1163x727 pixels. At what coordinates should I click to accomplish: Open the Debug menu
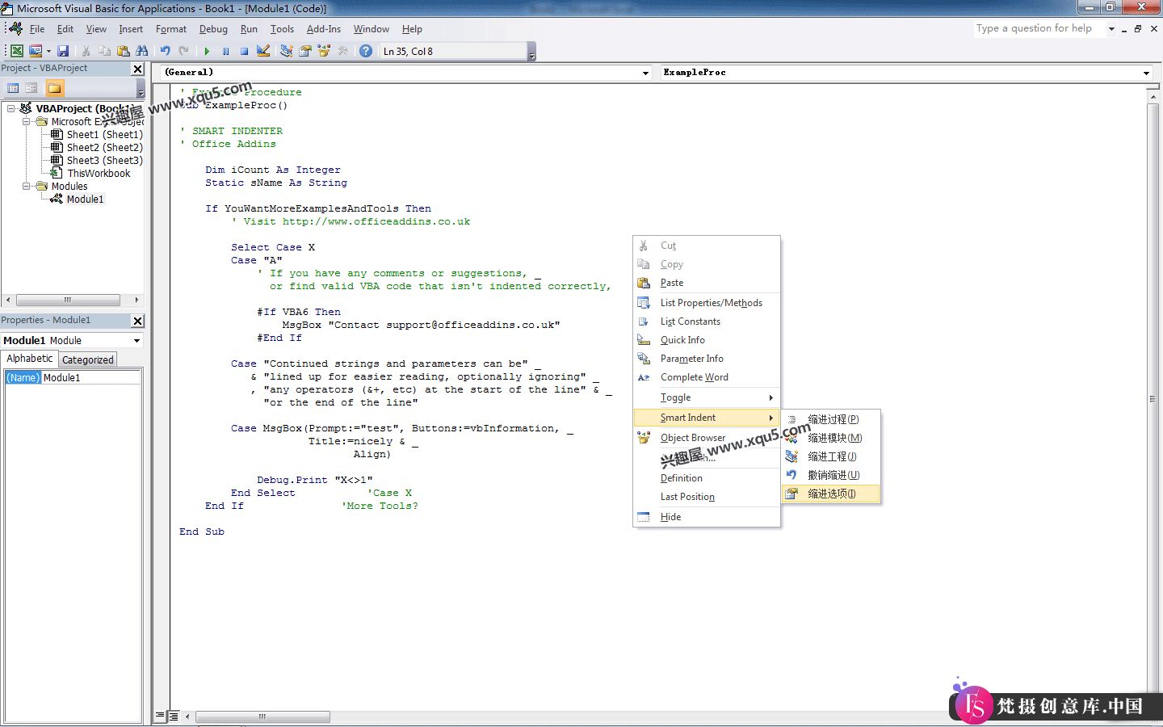click(x=213, y=29)
